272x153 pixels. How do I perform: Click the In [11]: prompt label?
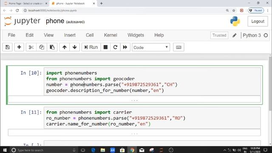coord(31,112)
